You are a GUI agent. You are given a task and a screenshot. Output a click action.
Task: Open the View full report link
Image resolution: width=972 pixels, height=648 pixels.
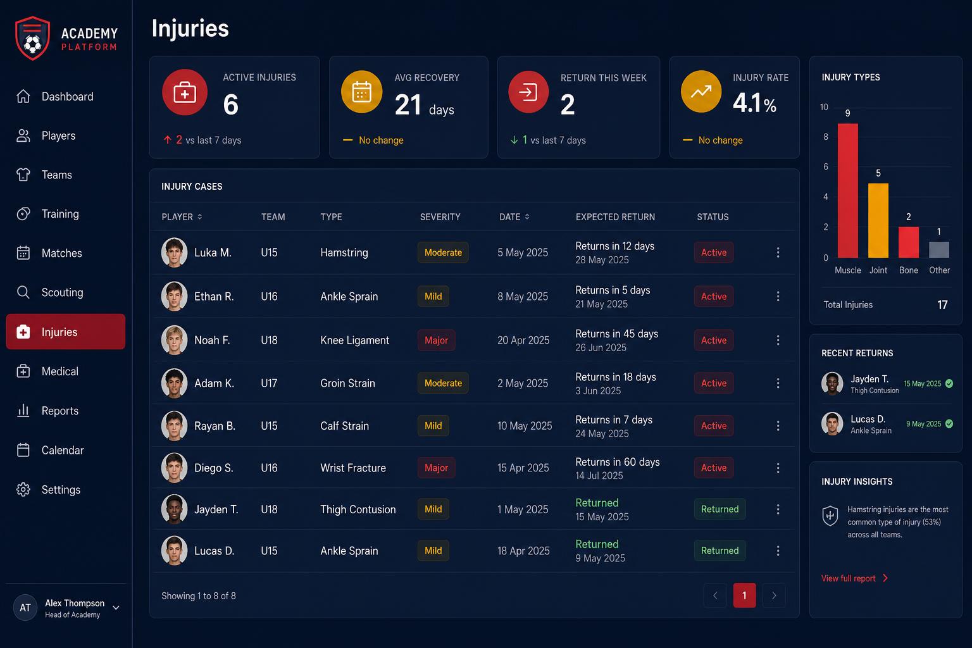(x=855, y=578)
